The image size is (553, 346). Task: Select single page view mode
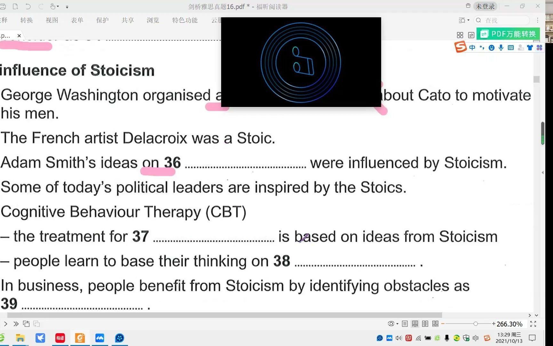(405, 324)
